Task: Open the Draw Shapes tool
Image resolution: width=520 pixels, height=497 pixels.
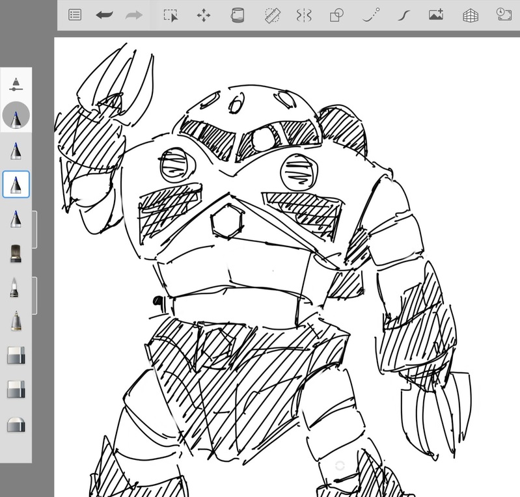Action: [336, 15]
